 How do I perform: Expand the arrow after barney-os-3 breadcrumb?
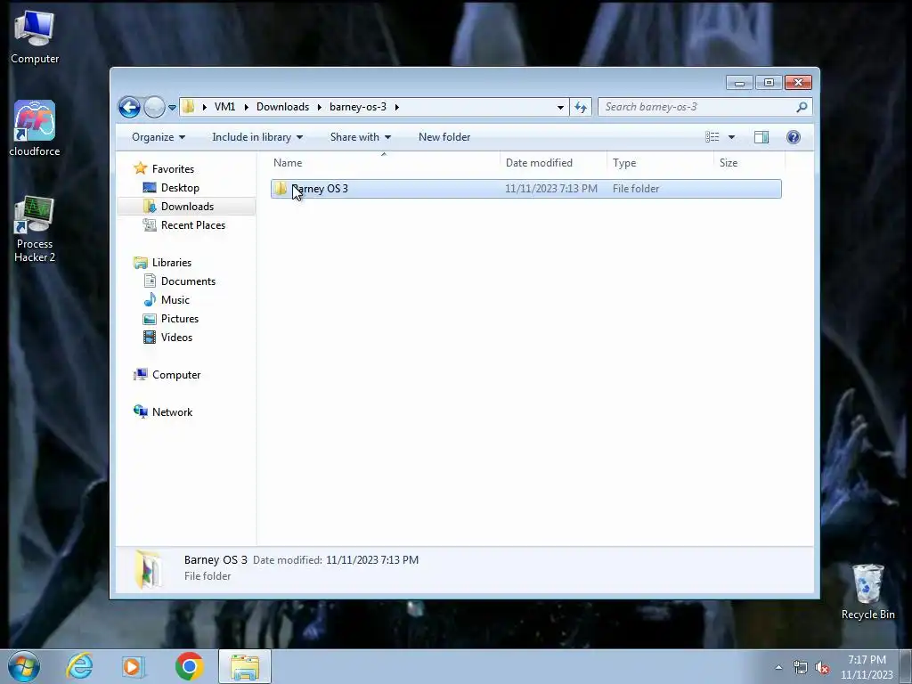tap(396, 107)
